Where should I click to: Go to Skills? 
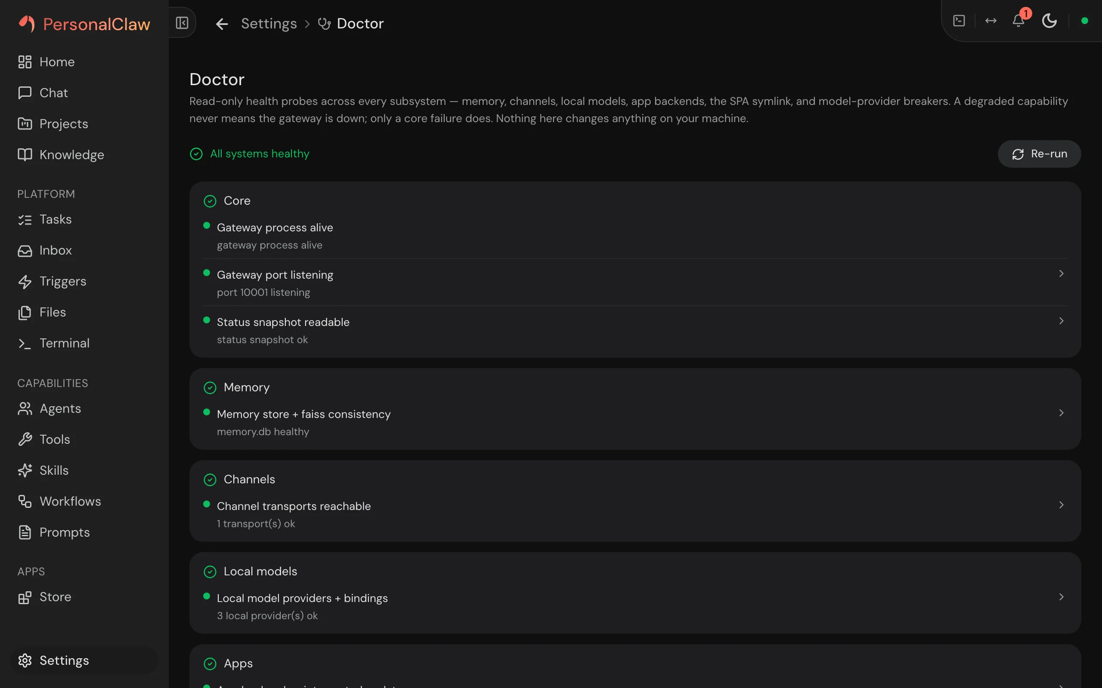click(84, 470)
